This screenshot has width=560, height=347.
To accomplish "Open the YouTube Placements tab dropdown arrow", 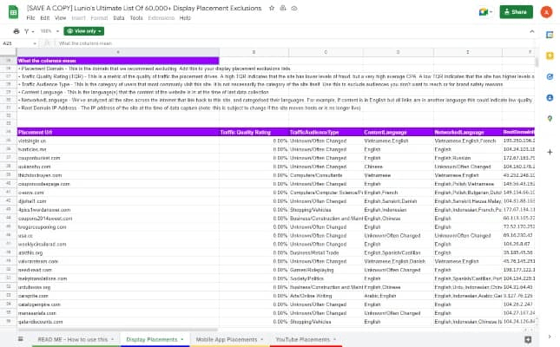I will [x=334, y=339].
